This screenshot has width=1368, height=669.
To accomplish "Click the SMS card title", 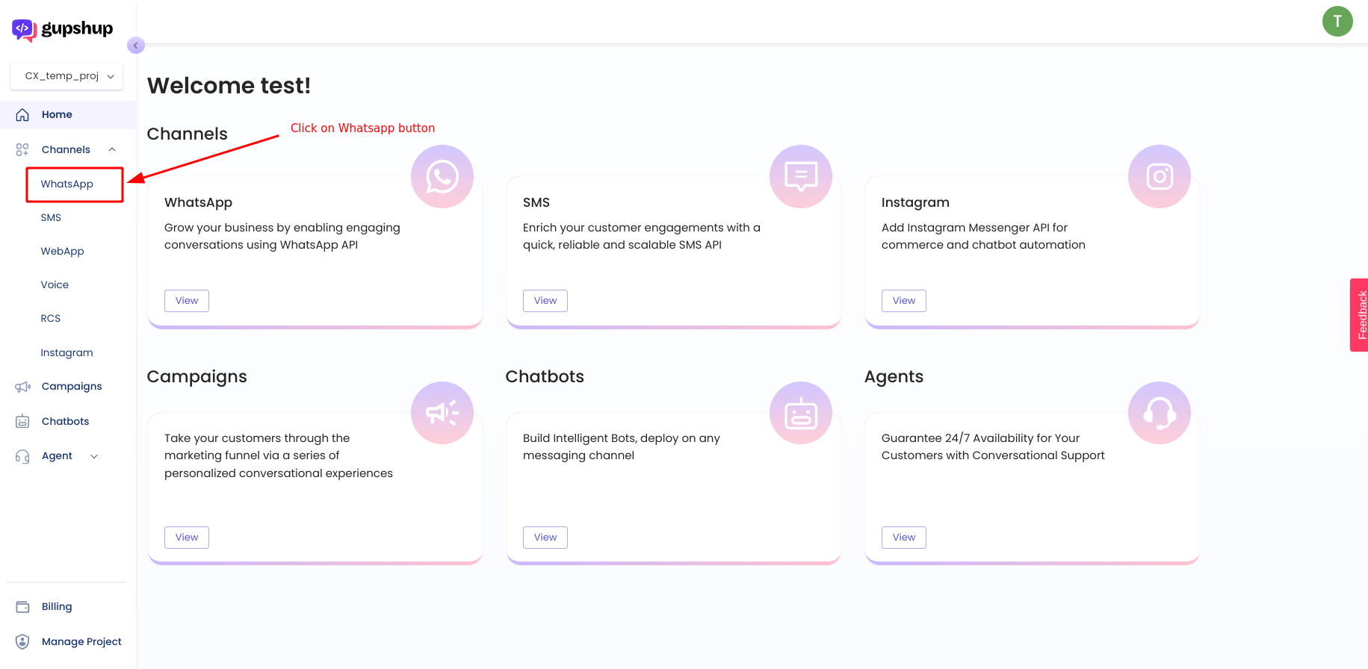I will pos(536,202).
